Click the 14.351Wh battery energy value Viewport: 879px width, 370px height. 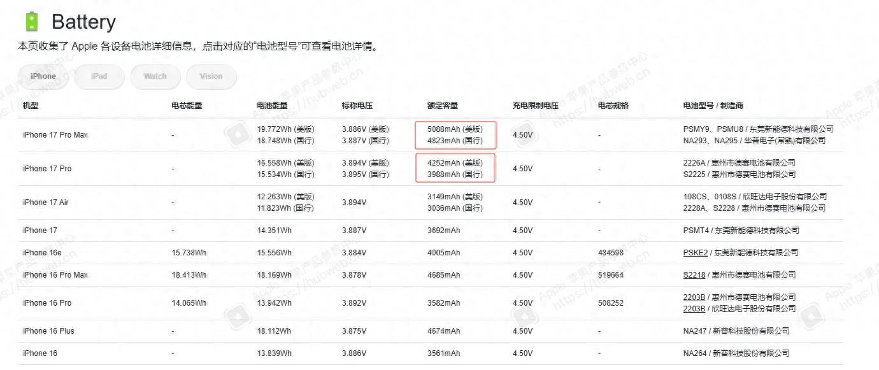pyautogui.click(x=274, y=231)
